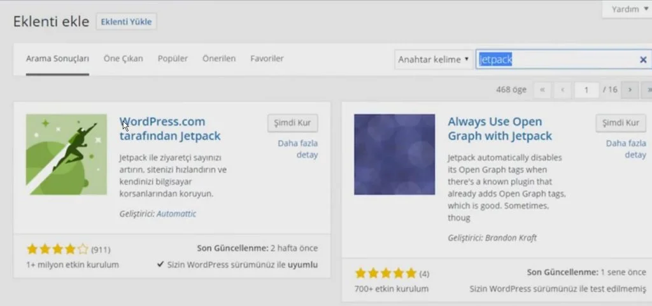
Task: Click the current page number field
Action: tap(586, 90)
